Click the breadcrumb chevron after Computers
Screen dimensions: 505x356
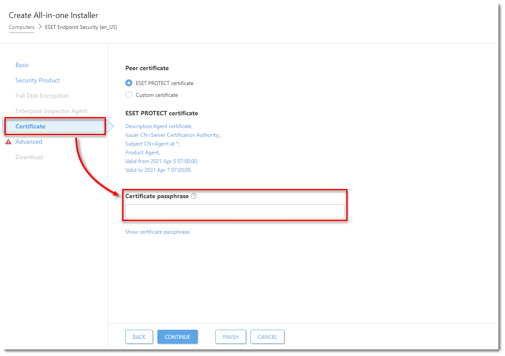(40, 27)
